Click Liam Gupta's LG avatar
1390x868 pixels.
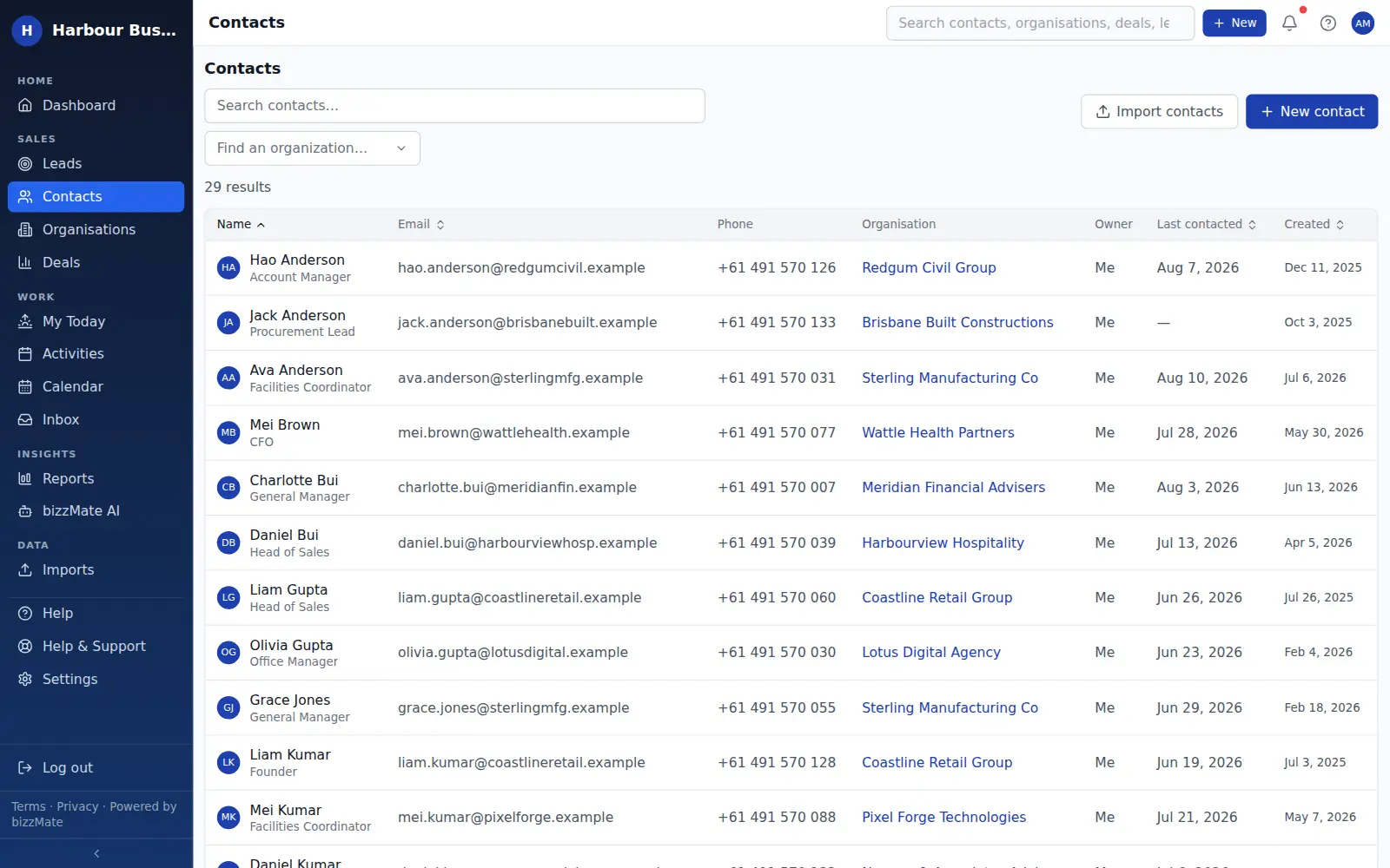228,597
